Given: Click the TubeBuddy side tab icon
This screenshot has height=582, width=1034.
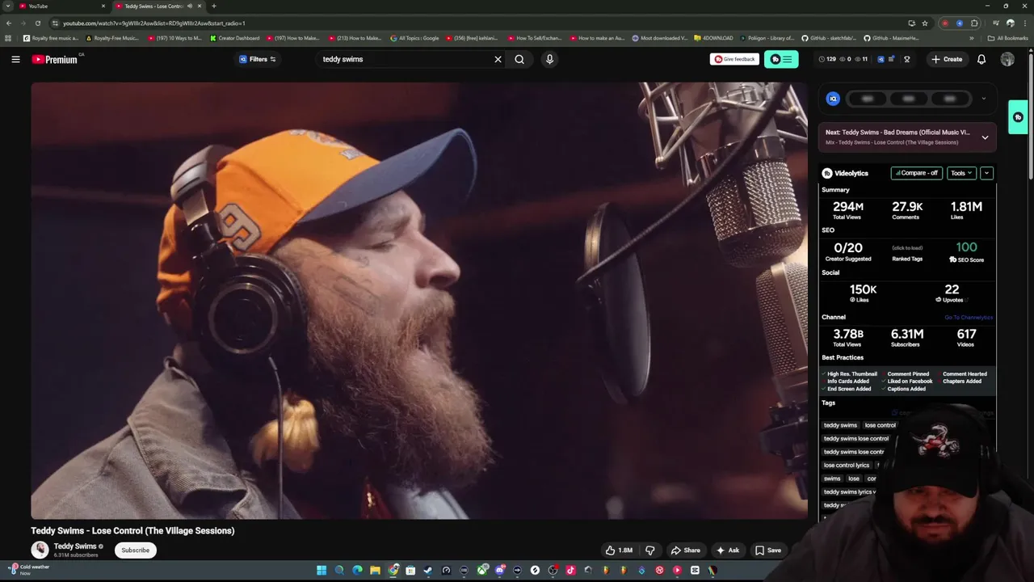Looking at the screenshot, I should point(1018,117).
